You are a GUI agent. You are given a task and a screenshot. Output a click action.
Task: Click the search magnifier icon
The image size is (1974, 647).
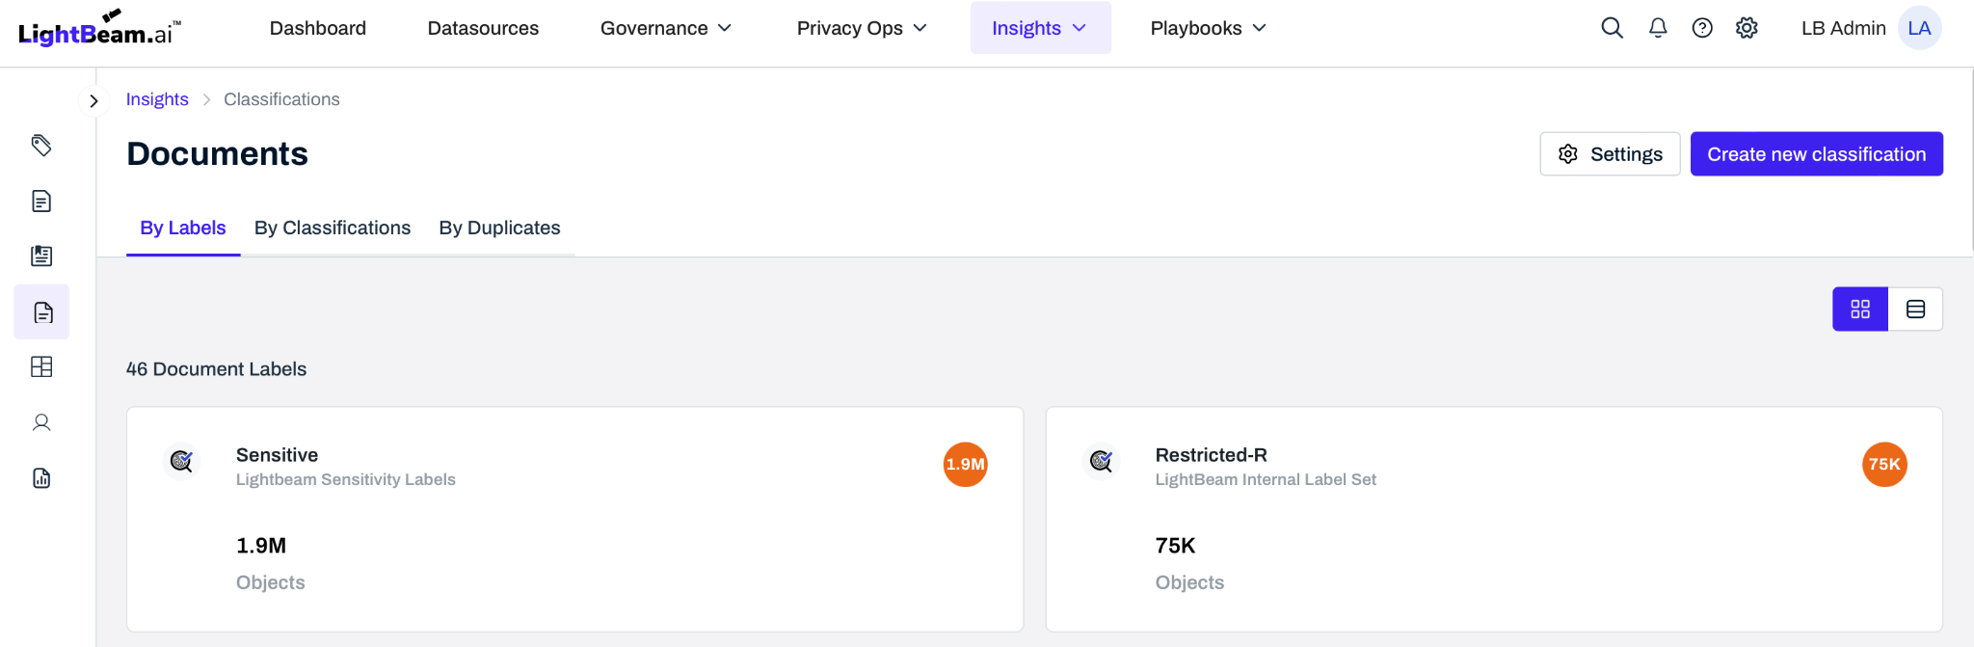click(1612, 28)
